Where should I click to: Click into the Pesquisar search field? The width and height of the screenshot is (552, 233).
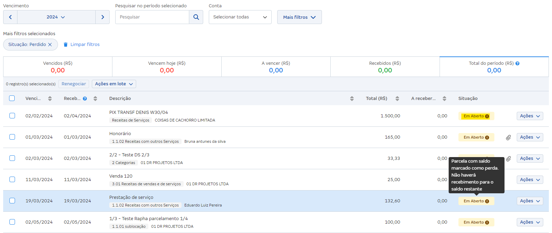pyautogui.click(x=152, y=17)
